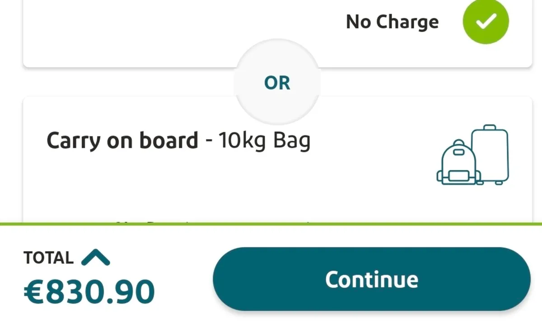This screenshot has height=332, width=542.
Task: Click the €830.90 total amount
Action: point(89,292)
